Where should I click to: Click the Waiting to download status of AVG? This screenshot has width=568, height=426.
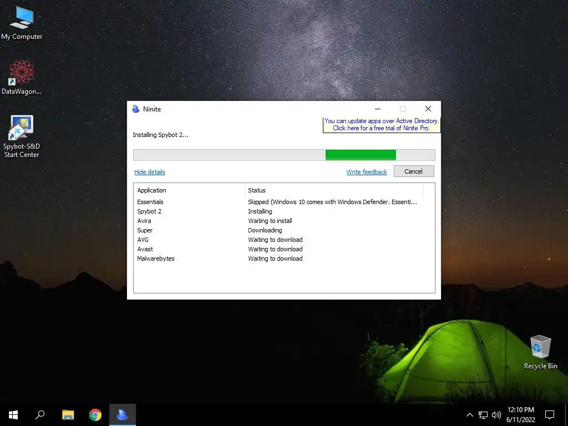click(275, 240)
